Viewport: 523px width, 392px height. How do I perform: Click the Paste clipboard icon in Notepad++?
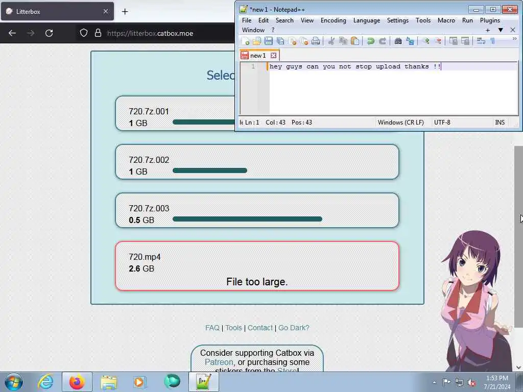point(355,41)
